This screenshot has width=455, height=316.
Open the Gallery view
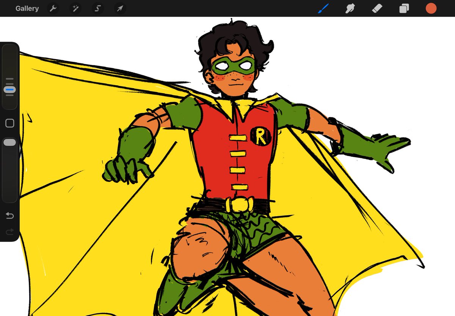pyautogui.click(x=27, y=8)
